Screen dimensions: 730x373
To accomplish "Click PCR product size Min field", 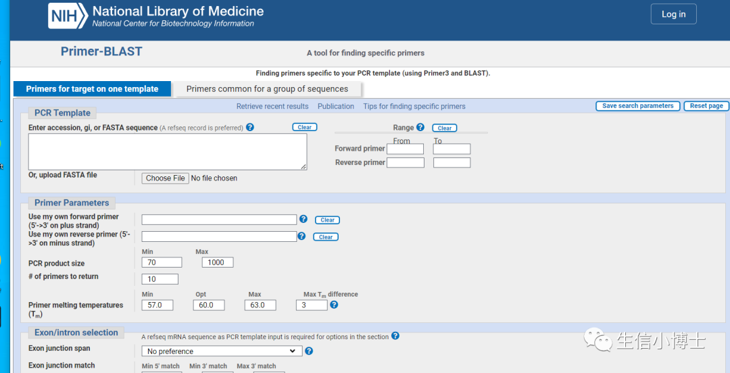I will tap(162, 262).
